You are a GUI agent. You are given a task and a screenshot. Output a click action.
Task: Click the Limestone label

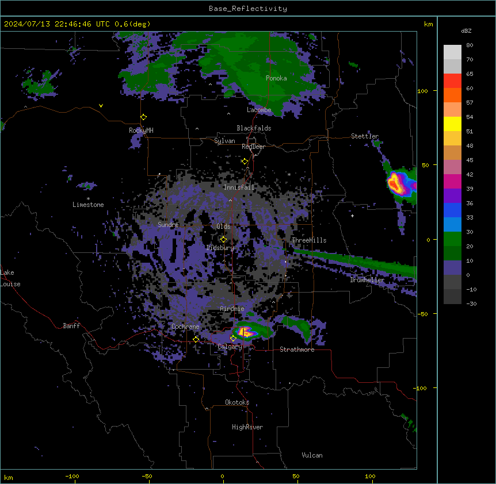[x=88, y=205]
